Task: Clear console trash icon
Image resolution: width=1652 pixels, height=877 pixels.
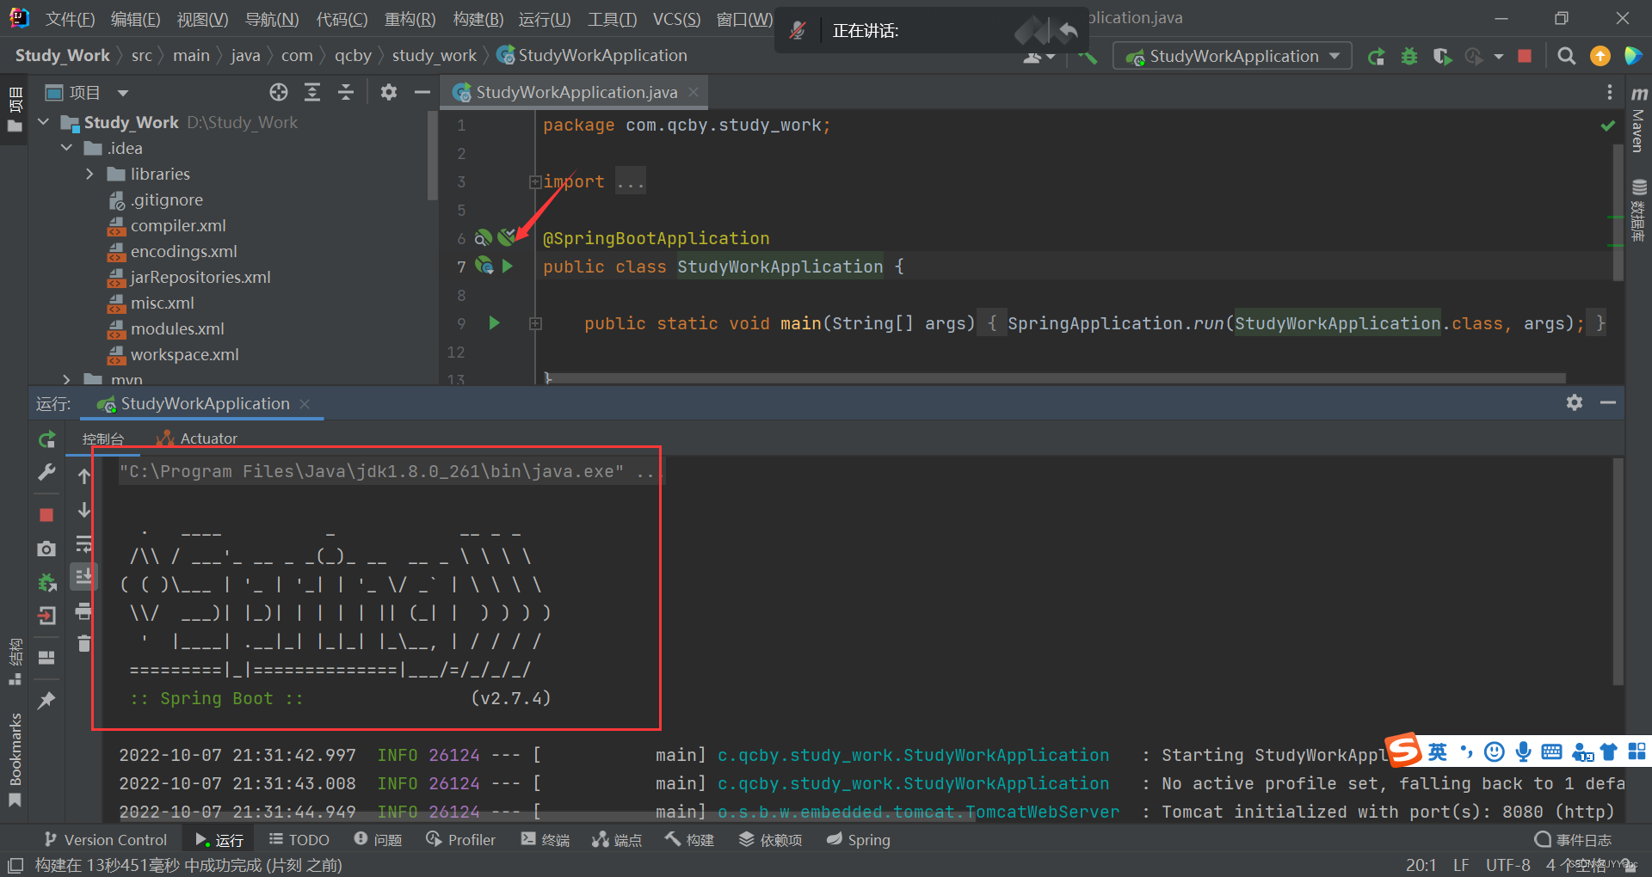Action: click(83, 643)
